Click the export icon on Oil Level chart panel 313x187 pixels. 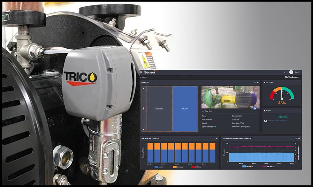[x=295, y=138]
